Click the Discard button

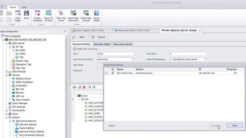[99, 37]
